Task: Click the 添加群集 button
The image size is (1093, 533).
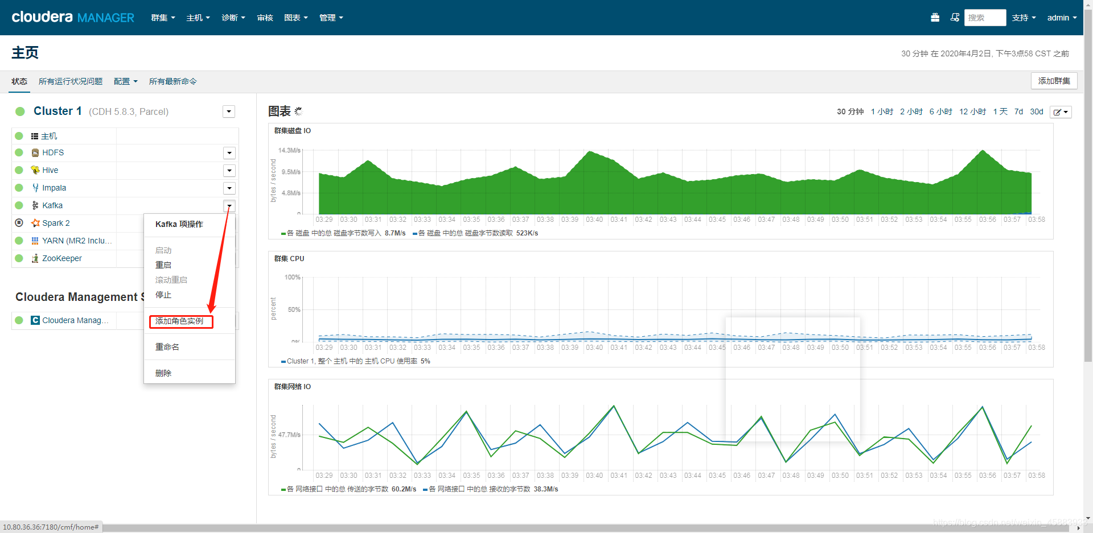Action: point(1054,81)
